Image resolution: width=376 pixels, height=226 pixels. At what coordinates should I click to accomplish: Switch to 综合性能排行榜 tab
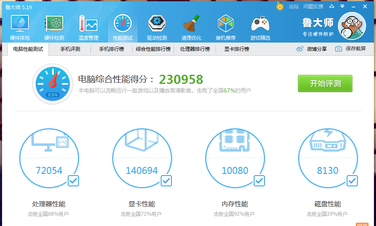[x=153, y=49]
